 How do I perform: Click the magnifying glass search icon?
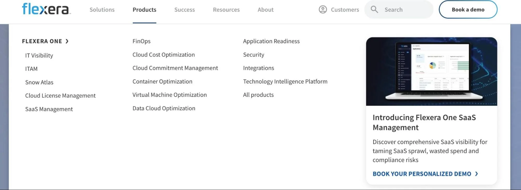point(374,10)
